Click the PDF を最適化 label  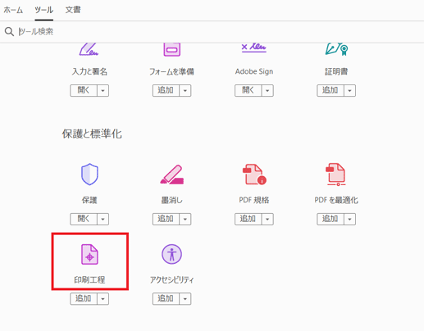coord(336,200)
